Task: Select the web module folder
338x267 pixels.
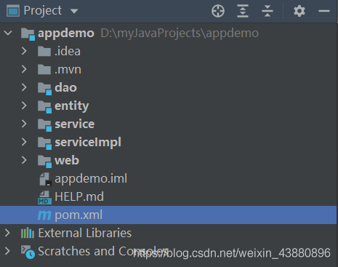Action: tap(67, 160)
